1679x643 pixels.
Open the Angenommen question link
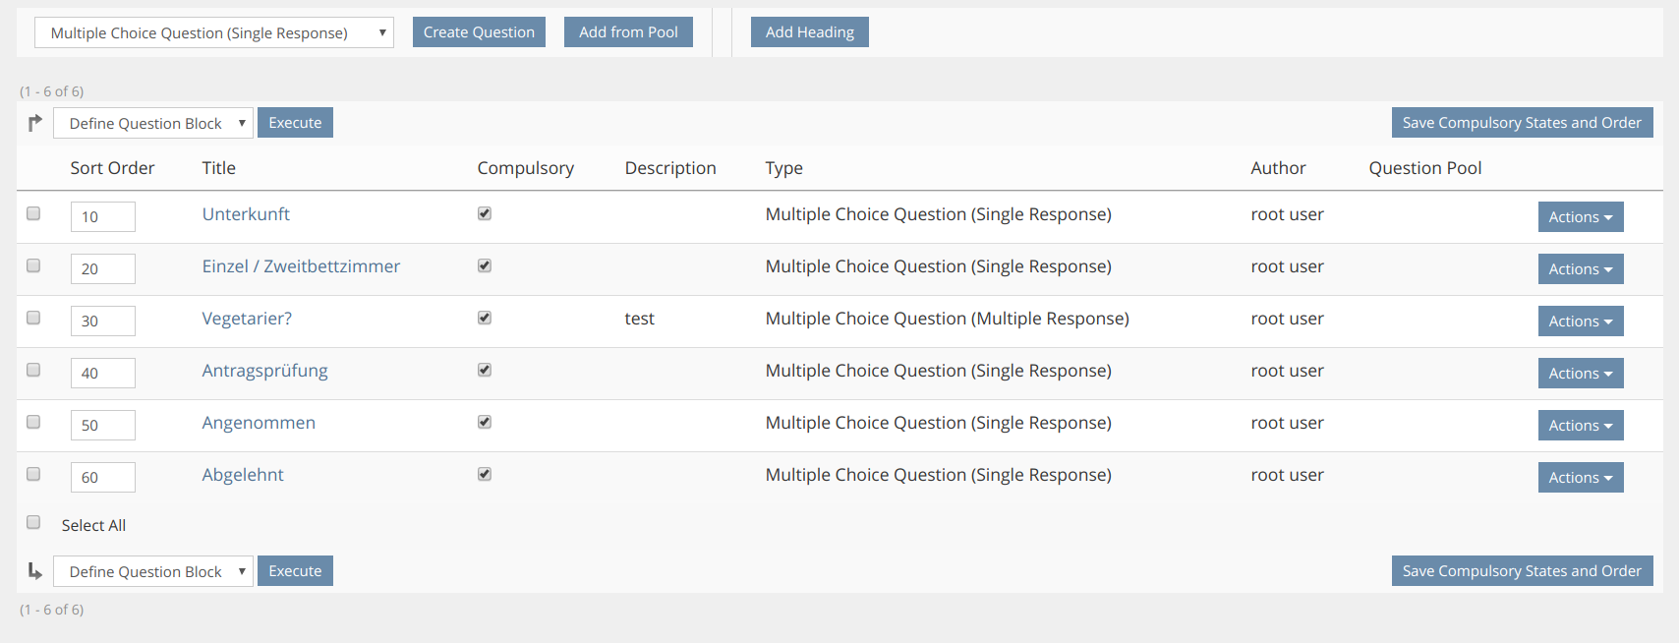tap(259, 423)
